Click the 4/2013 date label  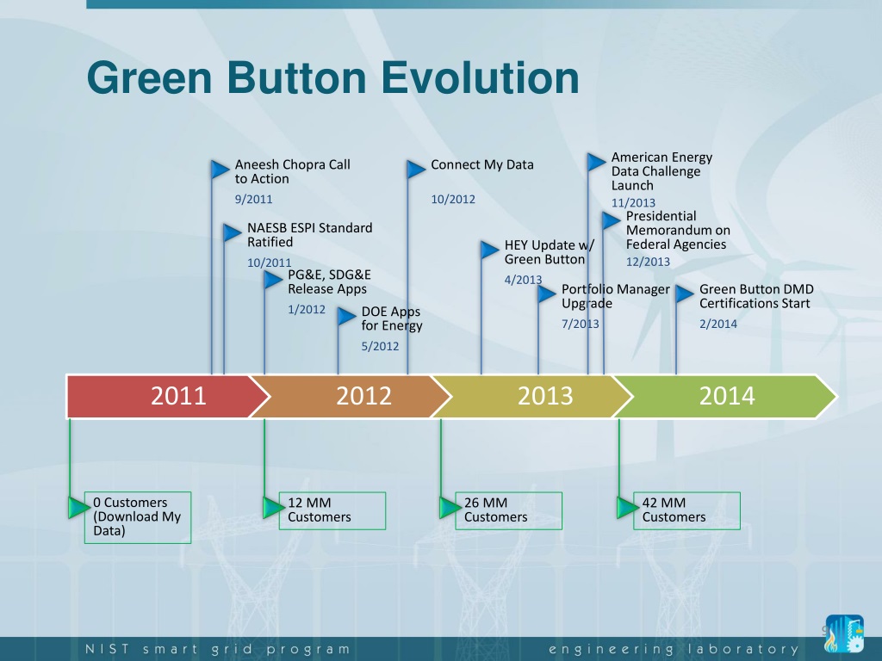pyautogui.click(x=523, y=280)
